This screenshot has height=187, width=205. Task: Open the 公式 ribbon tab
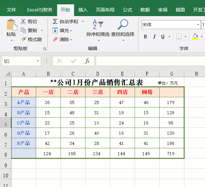coord(127,10)
